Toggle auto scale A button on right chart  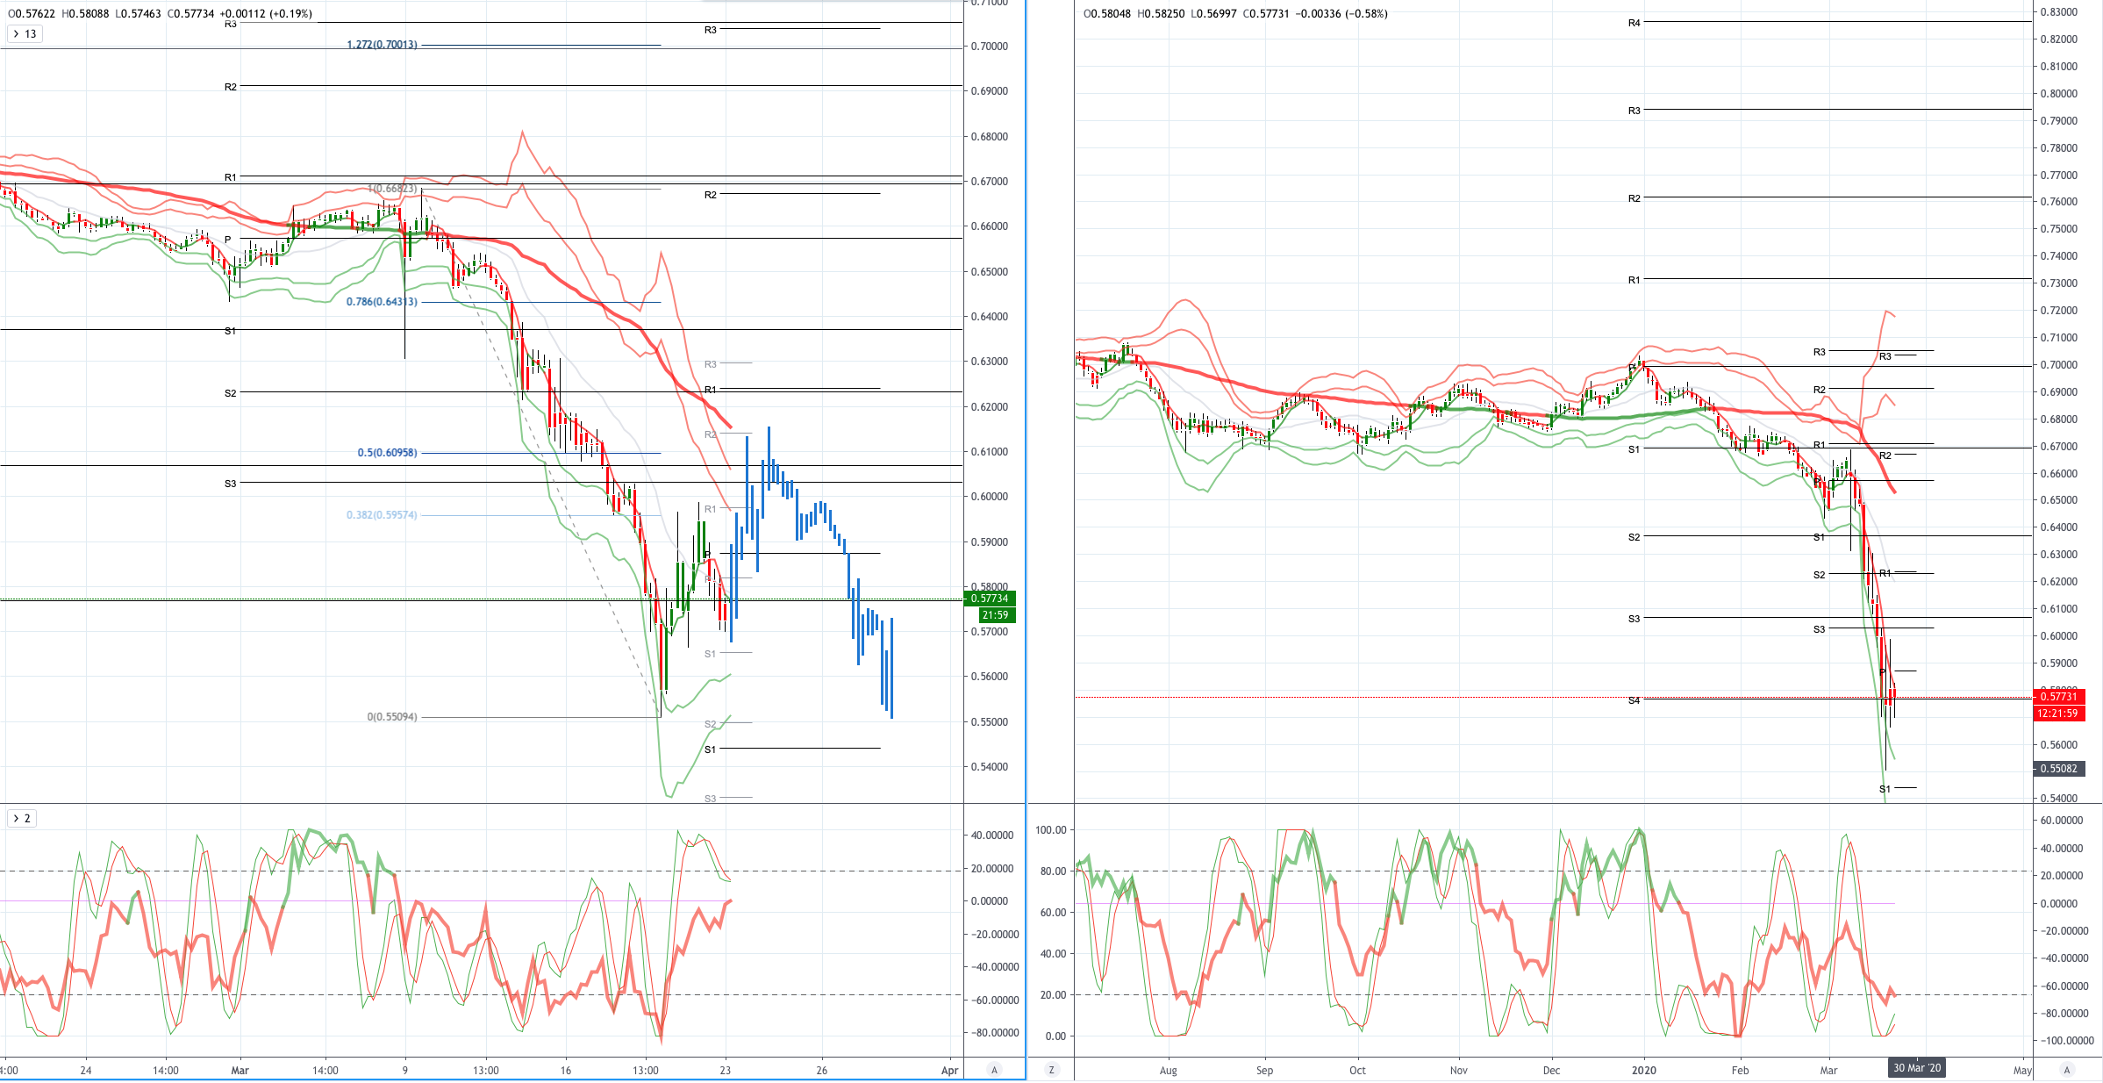(2067, 1070)
